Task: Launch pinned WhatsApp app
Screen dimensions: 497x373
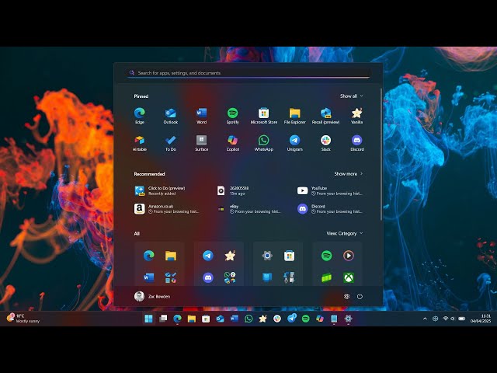Action: [x=264, y=143]
